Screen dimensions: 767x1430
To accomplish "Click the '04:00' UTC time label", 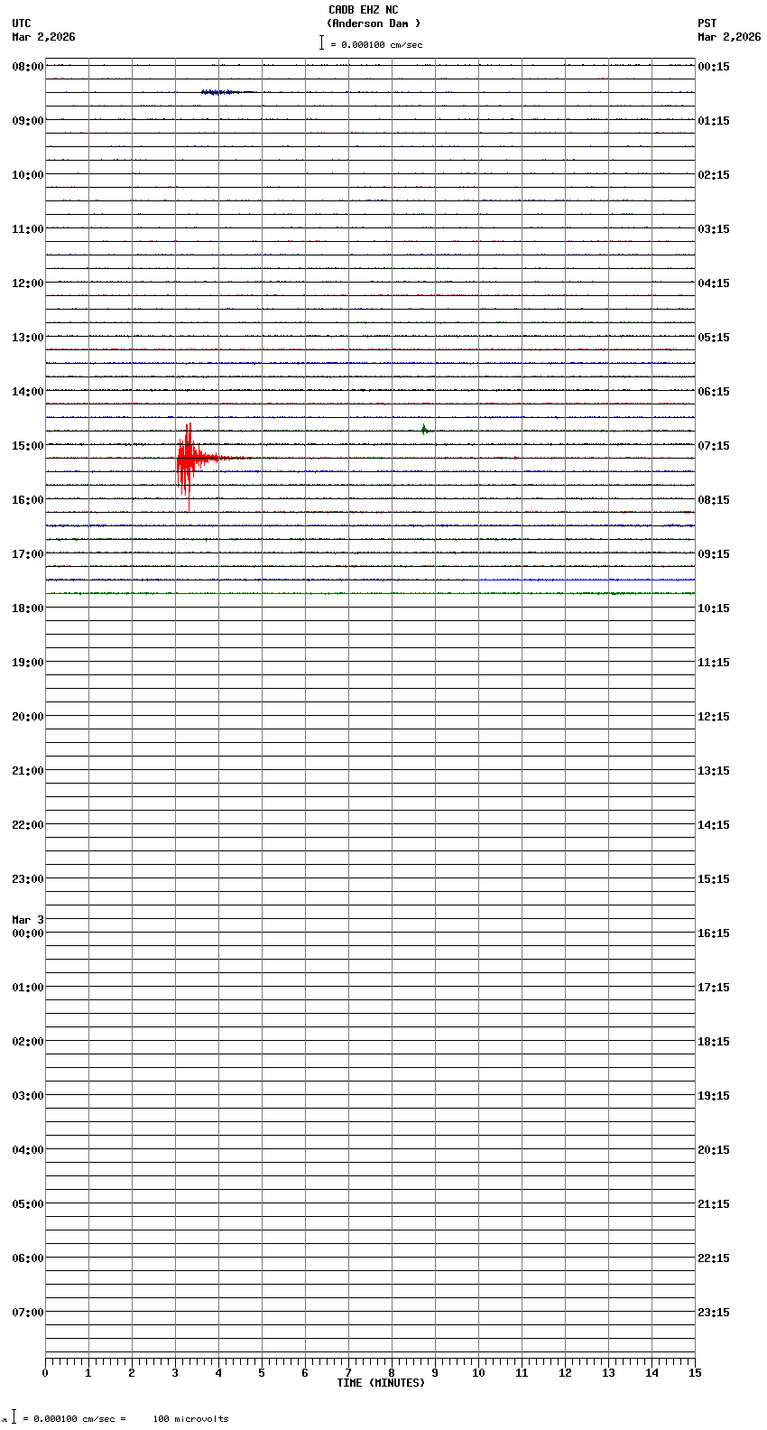I will (x=28, y=1150).
